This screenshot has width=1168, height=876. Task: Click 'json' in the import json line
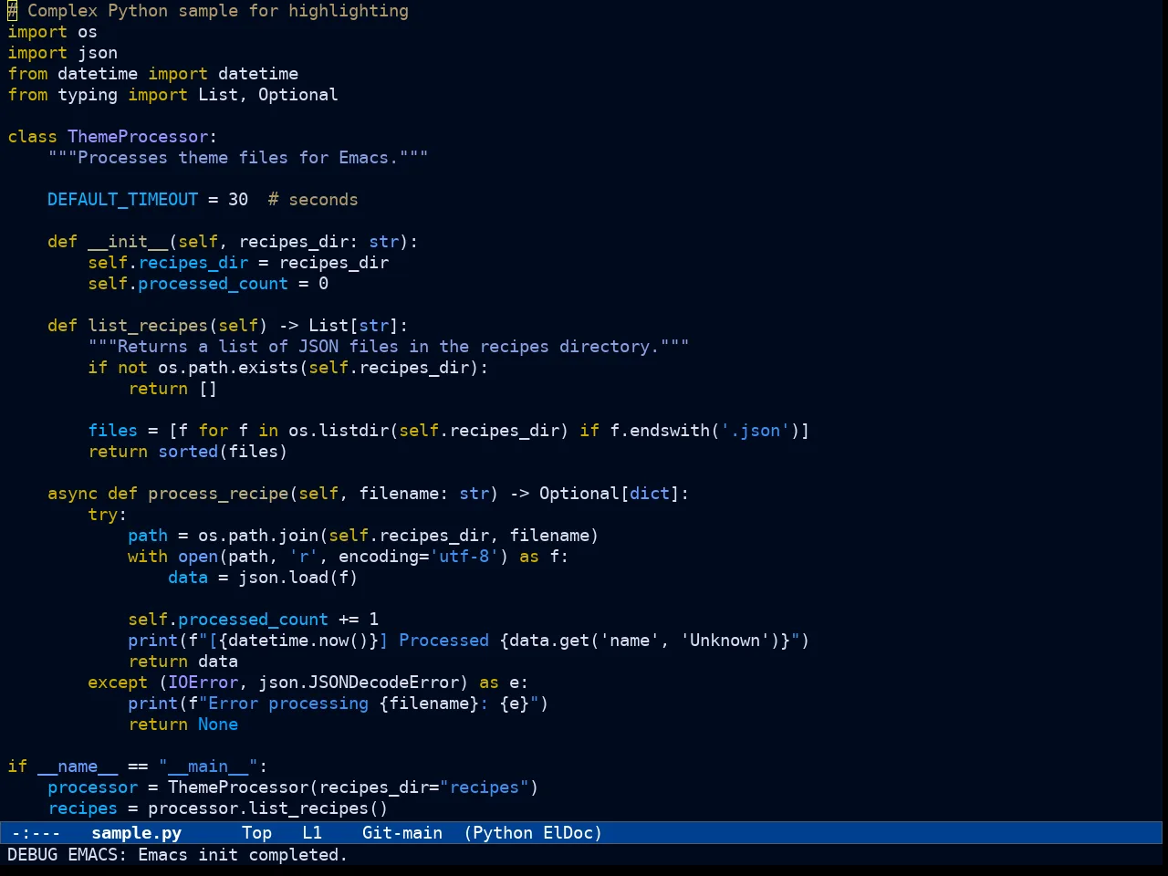click(x=98, y=53)
